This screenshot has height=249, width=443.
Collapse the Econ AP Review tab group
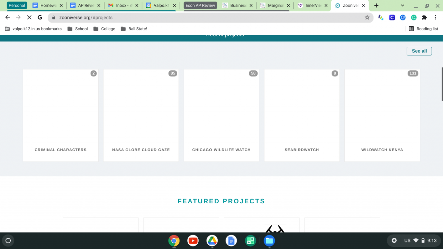point(200,6)
